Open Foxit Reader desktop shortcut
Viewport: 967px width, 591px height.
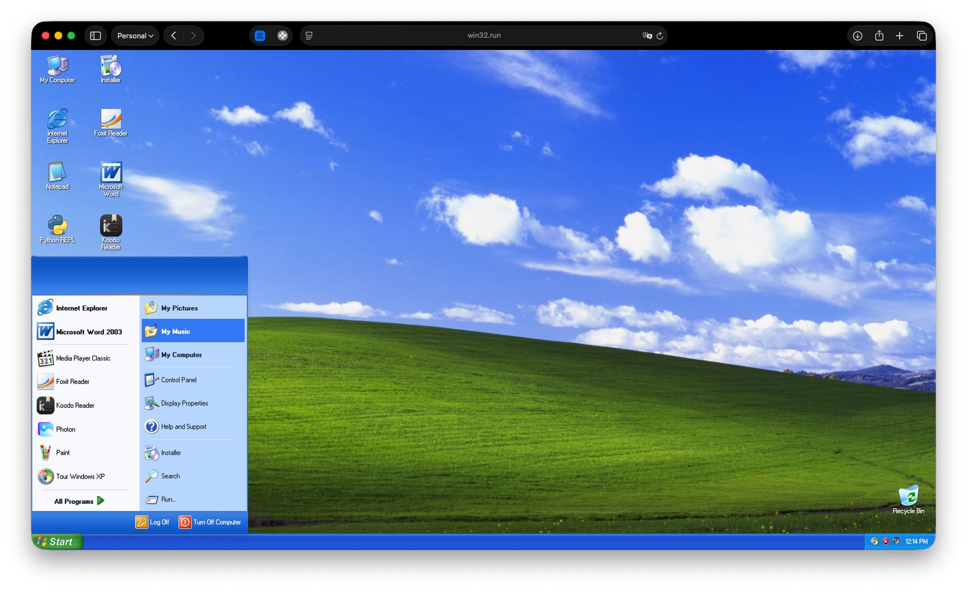tap(111, 123)
